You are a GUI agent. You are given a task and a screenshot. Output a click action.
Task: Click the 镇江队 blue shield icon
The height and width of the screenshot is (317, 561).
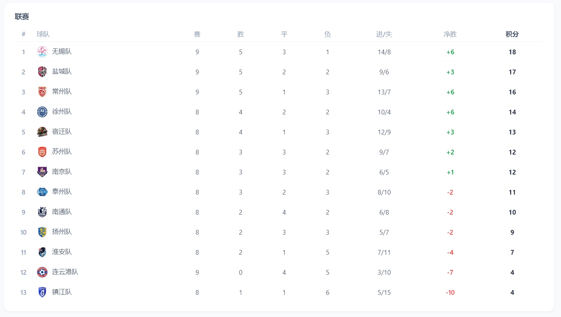pos(42,292)
